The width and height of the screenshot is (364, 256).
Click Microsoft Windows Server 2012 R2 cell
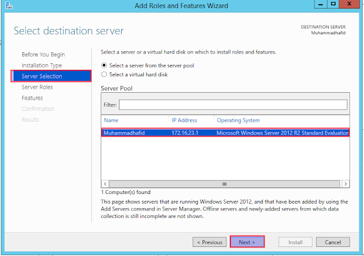(282, 133)
